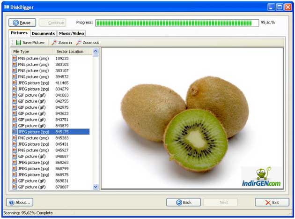Select JPEG icon at sector 845431
This screenshot has height=219, width=295.
click(x=15, y=144)
